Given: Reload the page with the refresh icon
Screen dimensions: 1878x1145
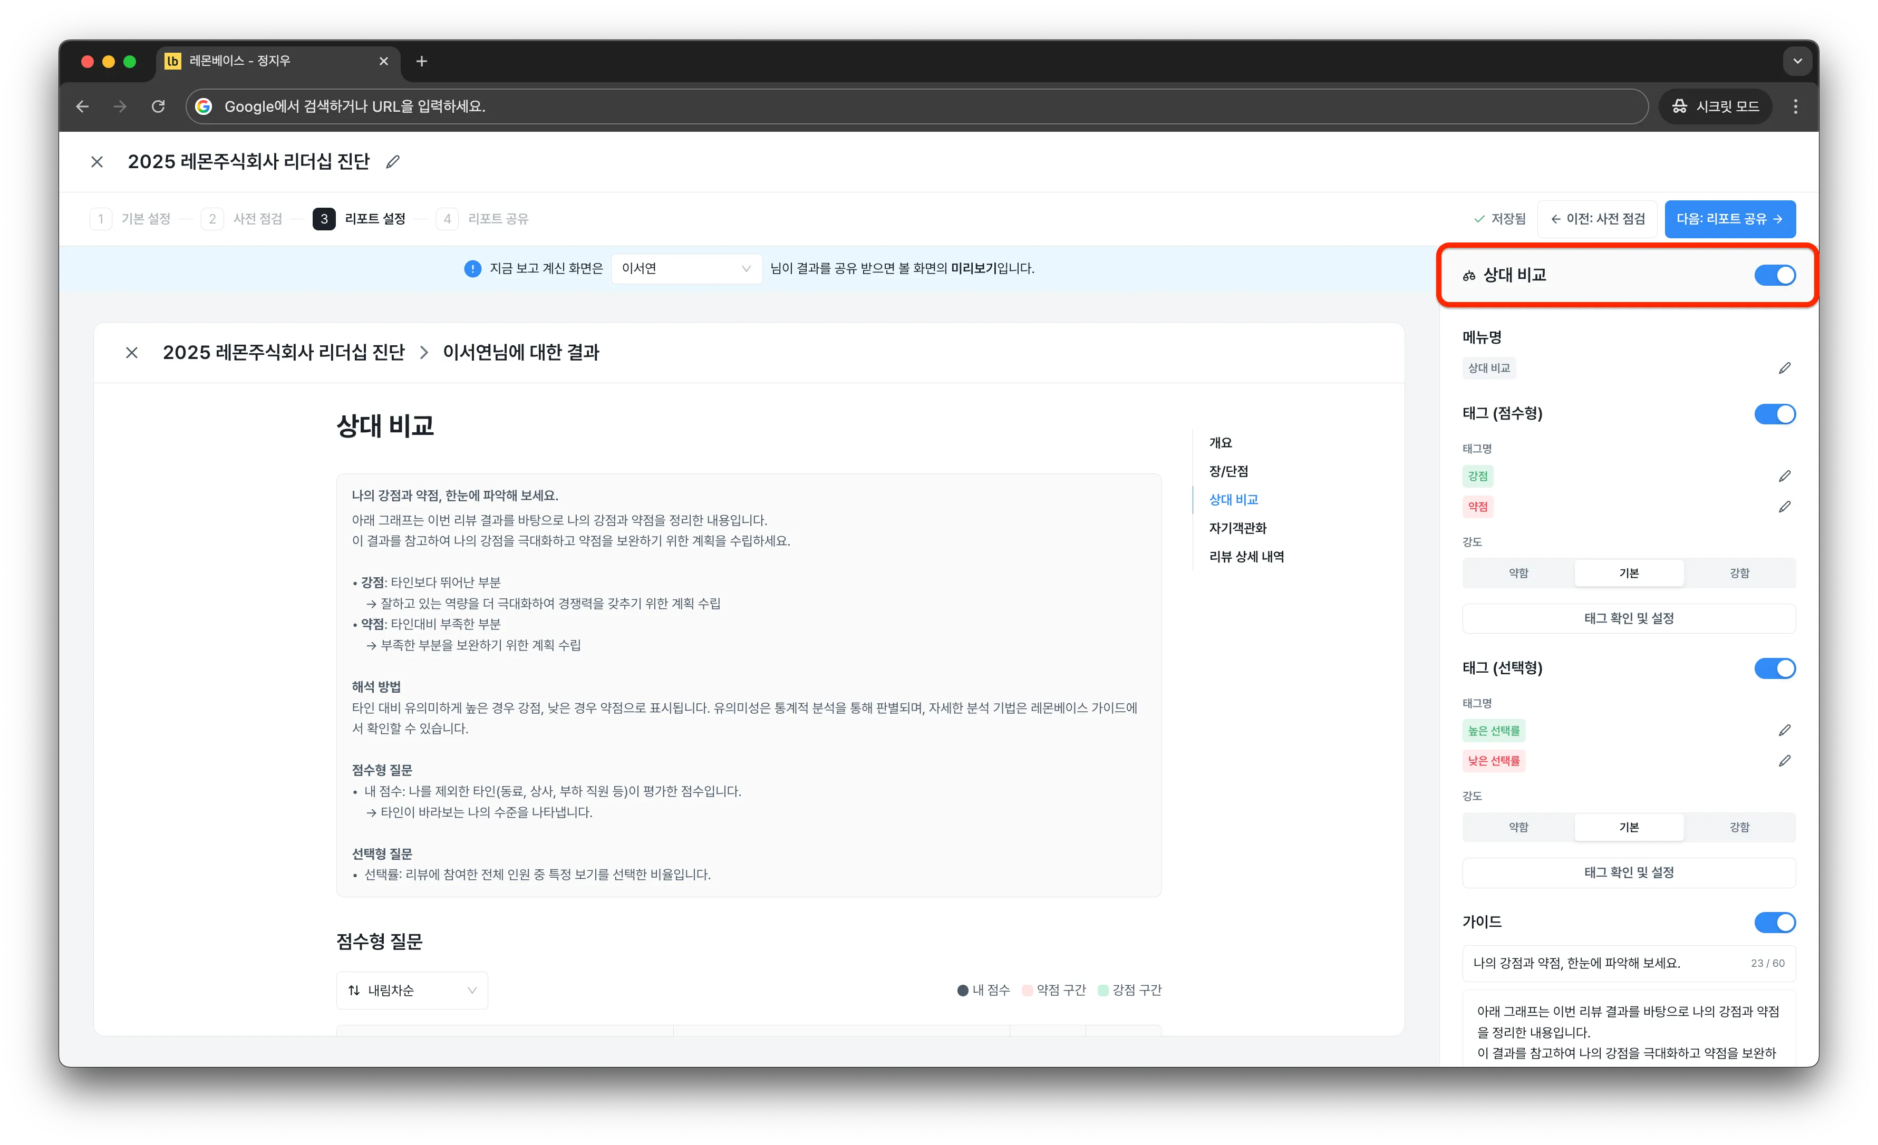Looking at the screenshot, I should click(159, 106).
